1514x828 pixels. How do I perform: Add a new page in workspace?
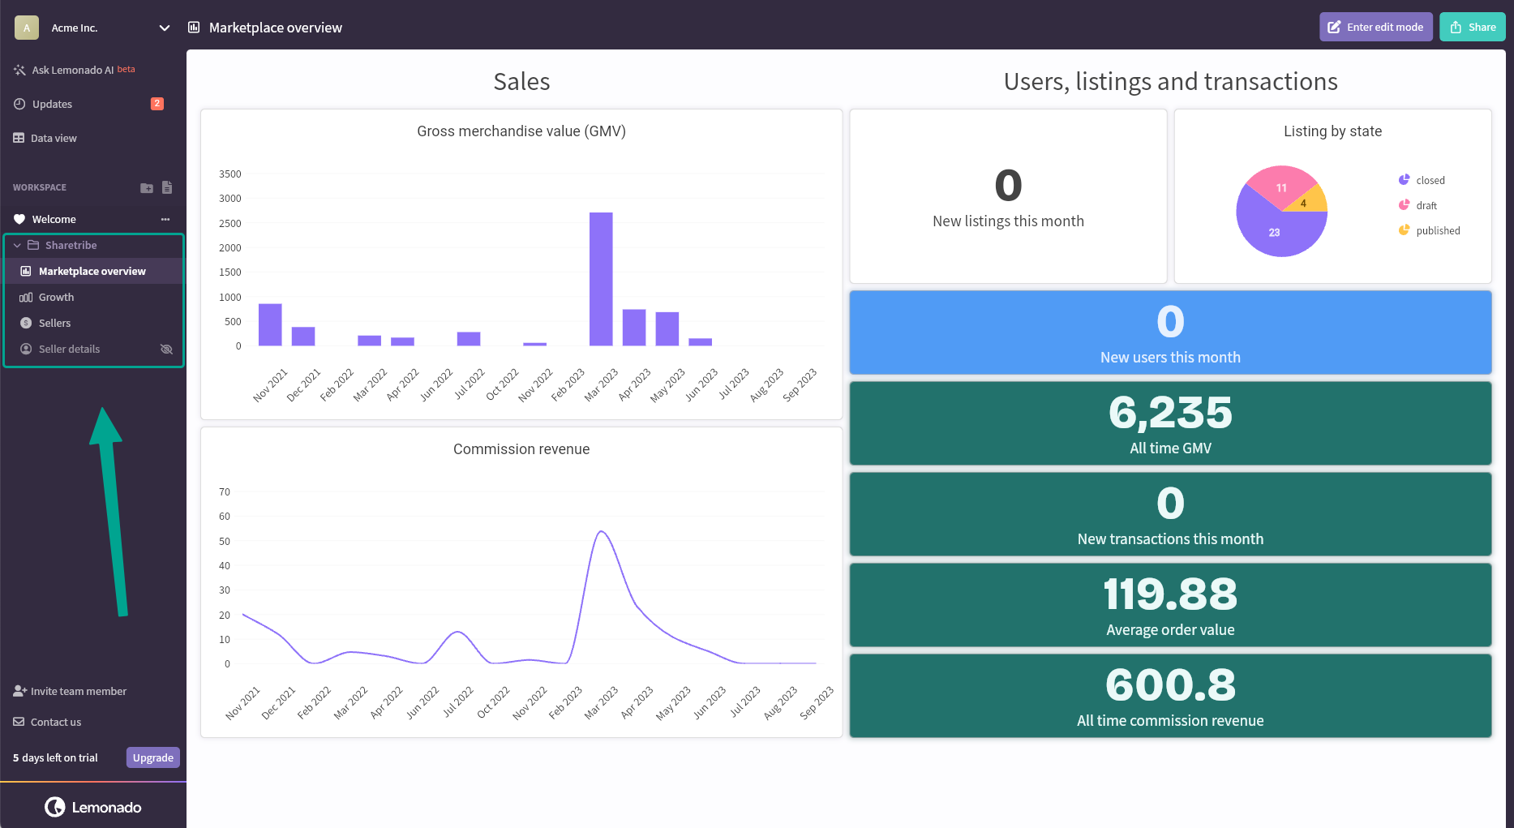click(x=167, y=187)
